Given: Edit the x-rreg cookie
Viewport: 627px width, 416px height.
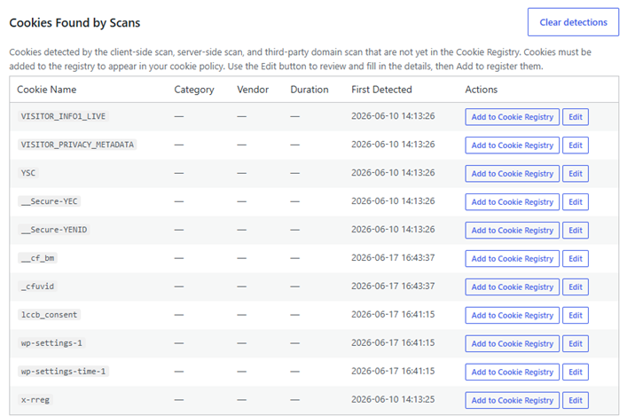Looking at the screenshot, I should click(x=576, y=400).
